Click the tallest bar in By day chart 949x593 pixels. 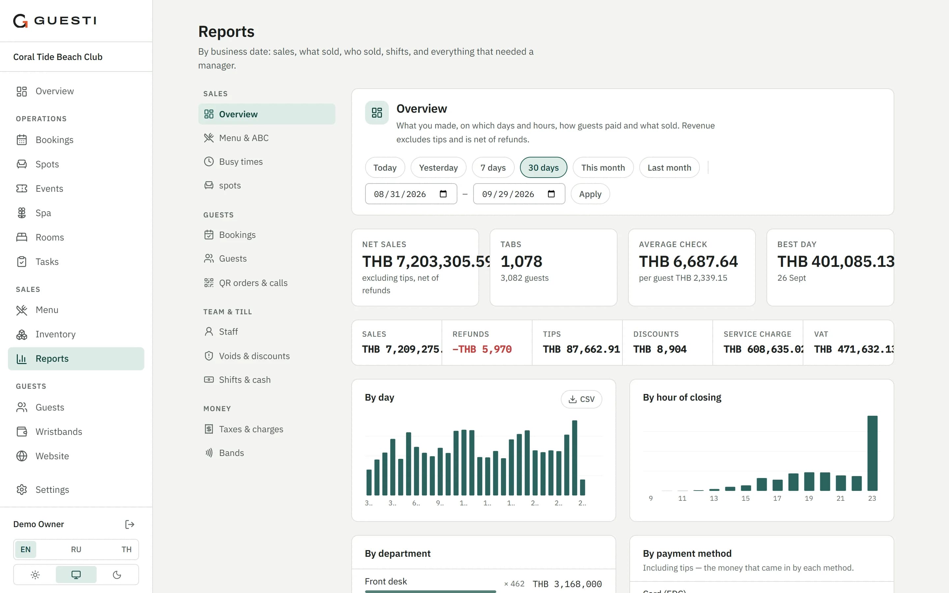(x=574, y=458)
